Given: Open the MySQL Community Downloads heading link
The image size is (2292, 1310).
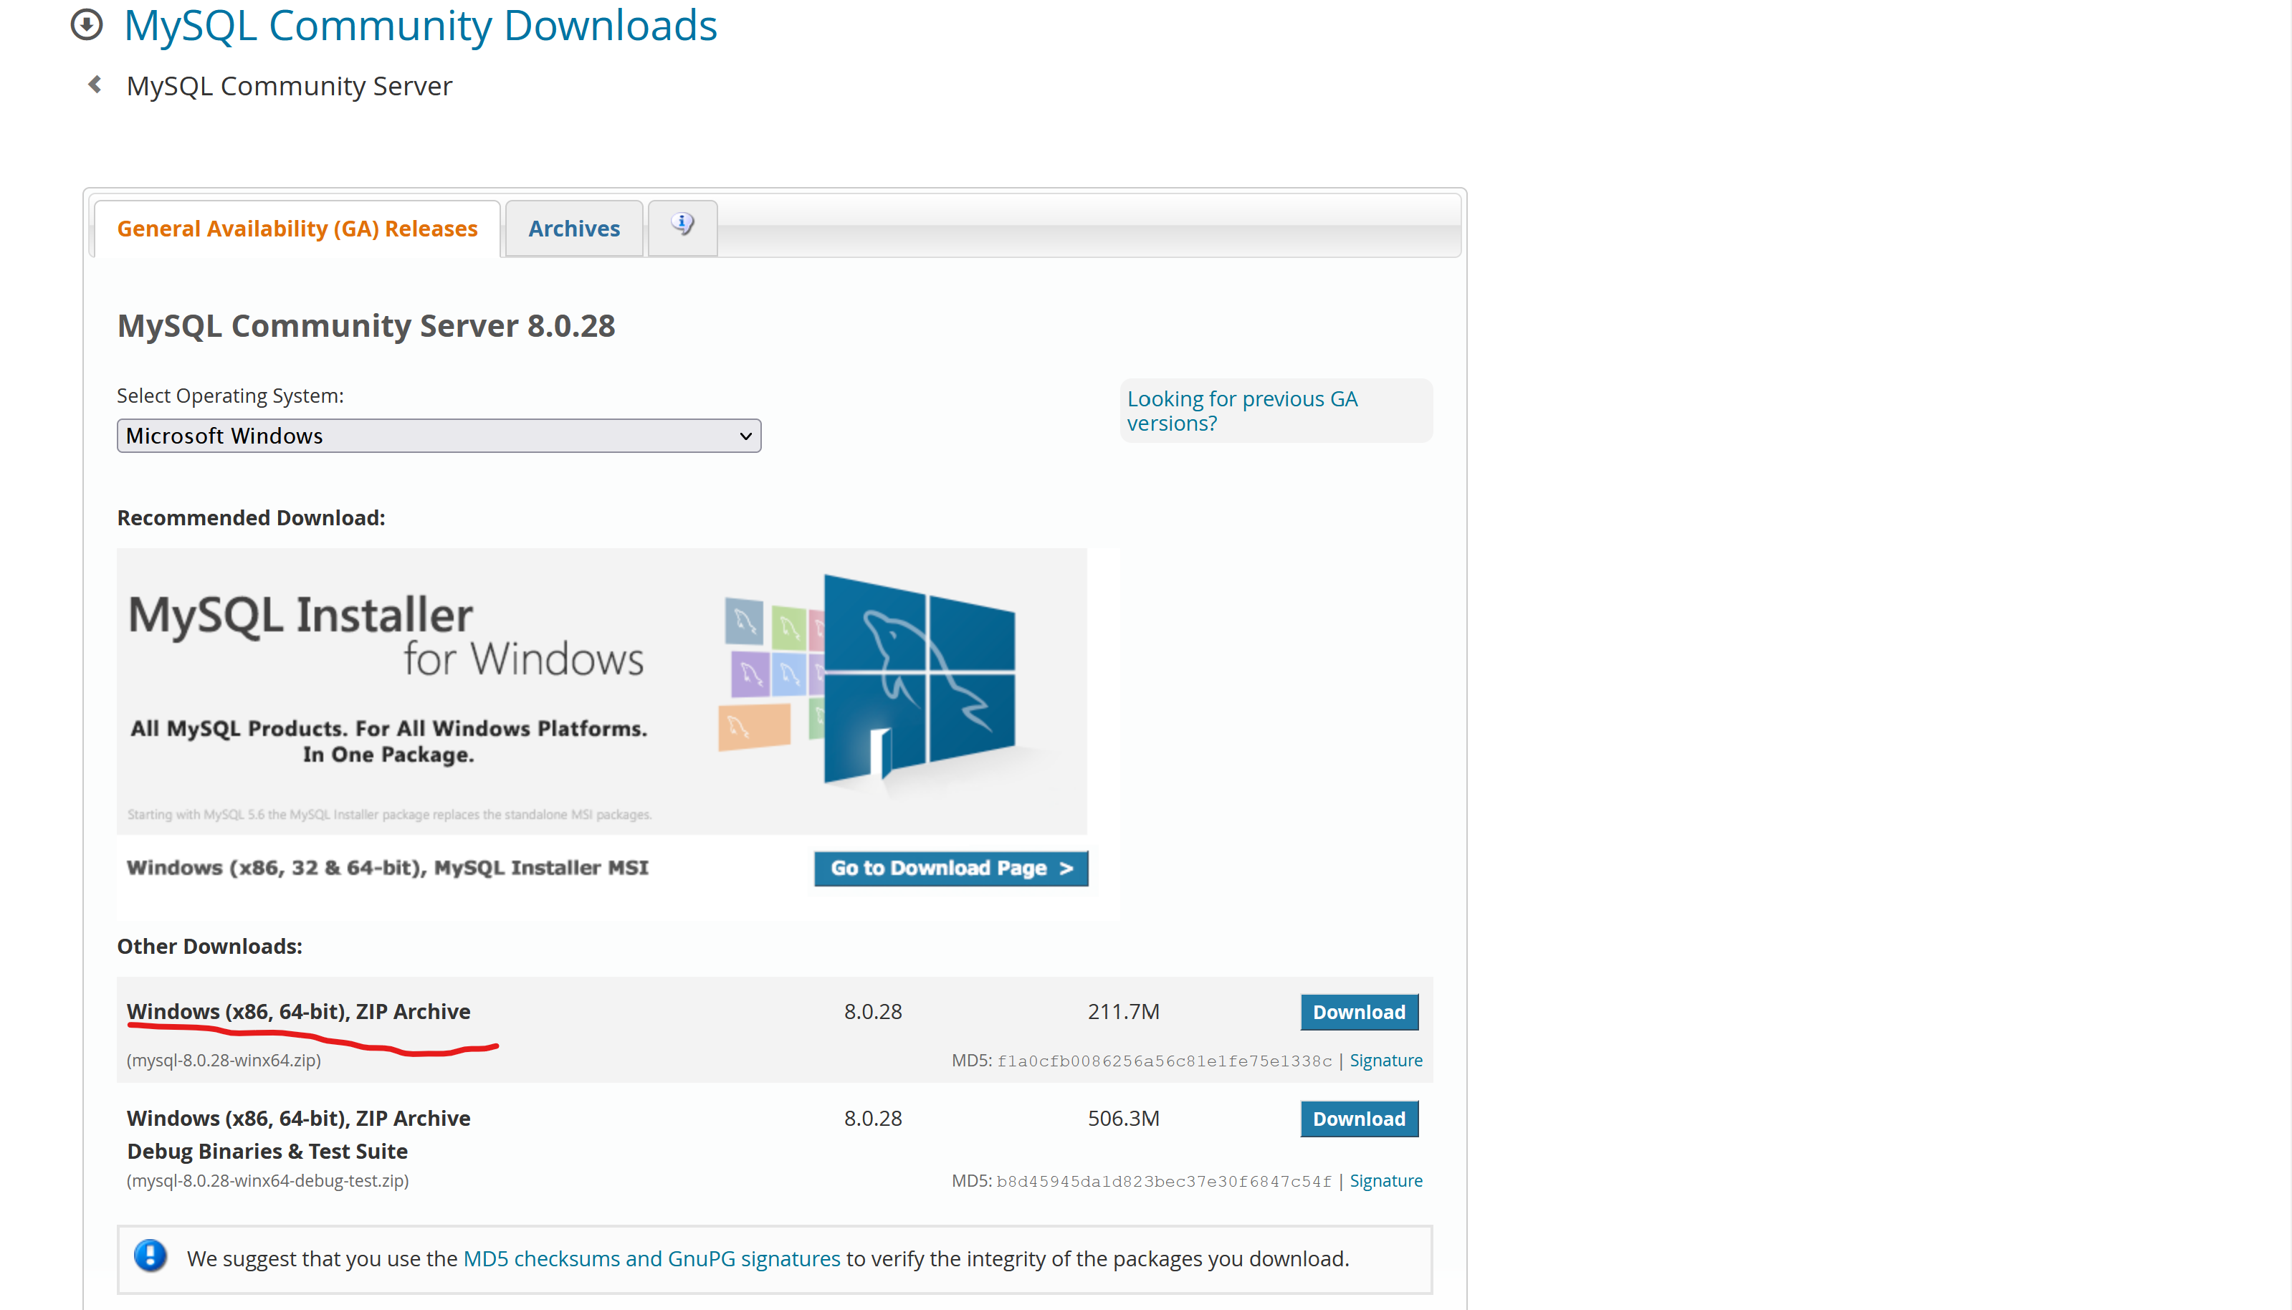Looking at the screenshot, I should click(x=420, y=25).
